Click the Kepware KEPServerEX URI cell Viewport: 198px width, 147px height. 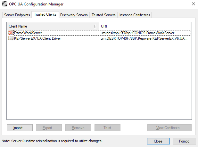coord(144,38)
